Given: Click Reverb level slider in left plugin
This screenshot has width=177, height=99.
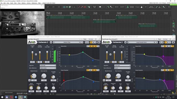Looking at the screenshot, I should pyautogui.click(x=40, y=52).
